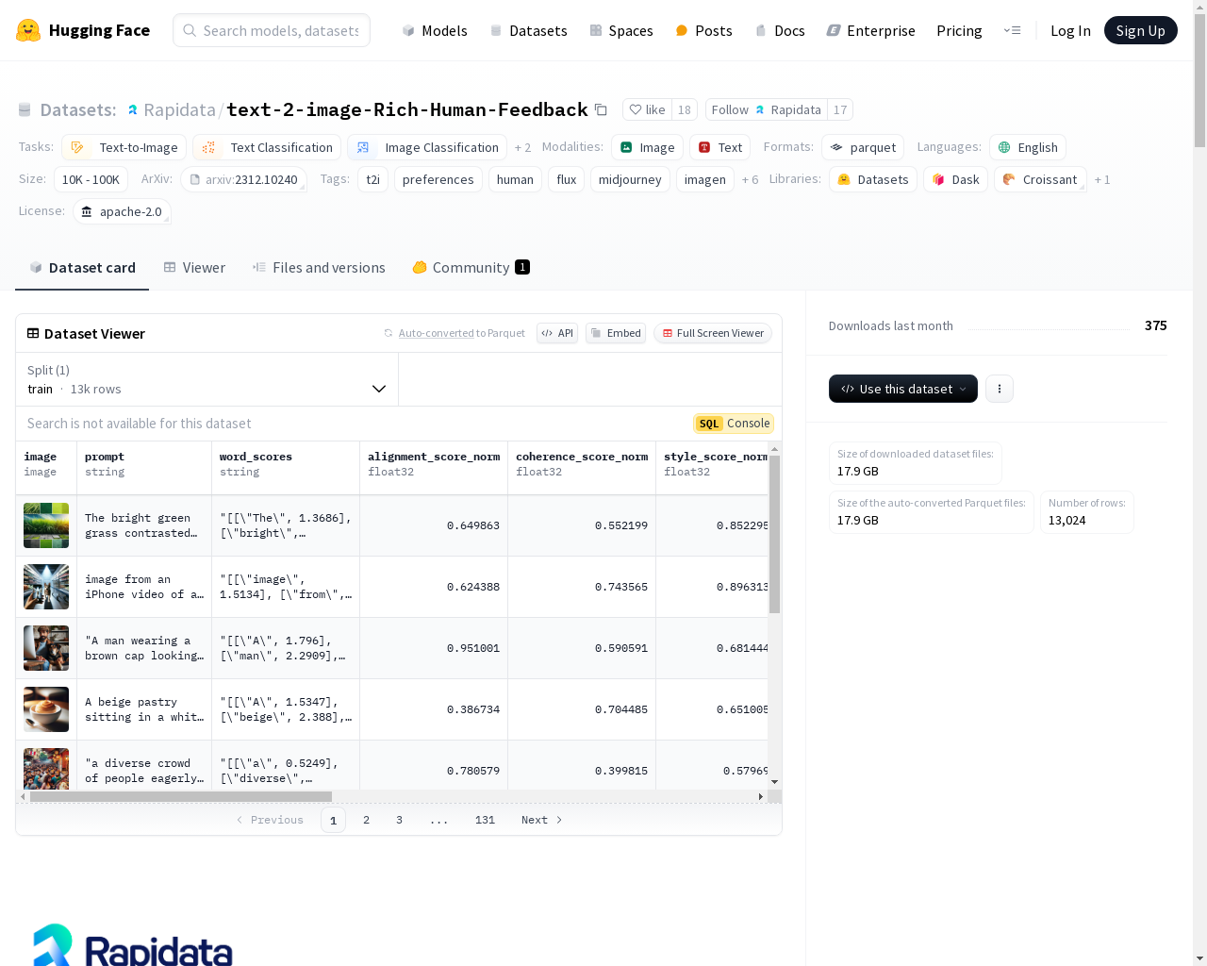Open the Enterprise menu item
Screen dimensions: 1207x966
point(871,30)
